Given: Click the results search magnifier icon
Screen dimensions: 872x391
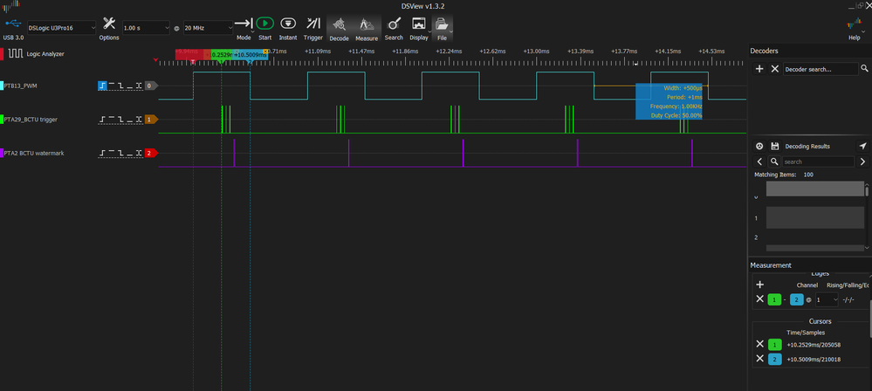Looking at the screenshot, I should click(x=774, y=161).
